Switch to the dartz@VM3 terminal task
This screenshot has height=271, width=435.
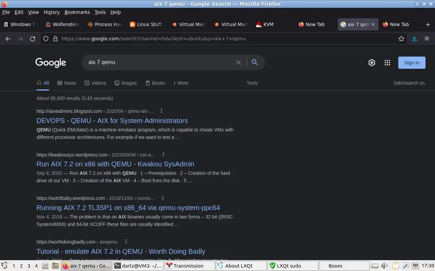click(x=138, y=266)
